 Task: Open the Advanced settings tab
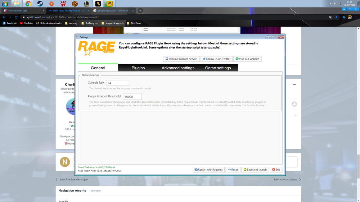[178, 68]
